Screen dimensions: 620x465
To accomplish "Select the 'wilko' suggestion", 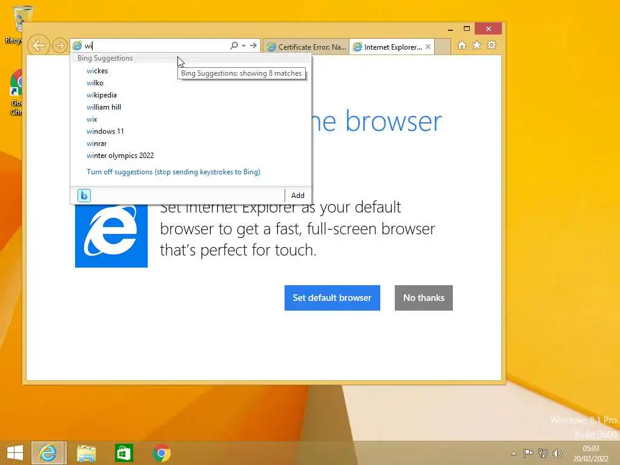I will [x=191, y=83].
